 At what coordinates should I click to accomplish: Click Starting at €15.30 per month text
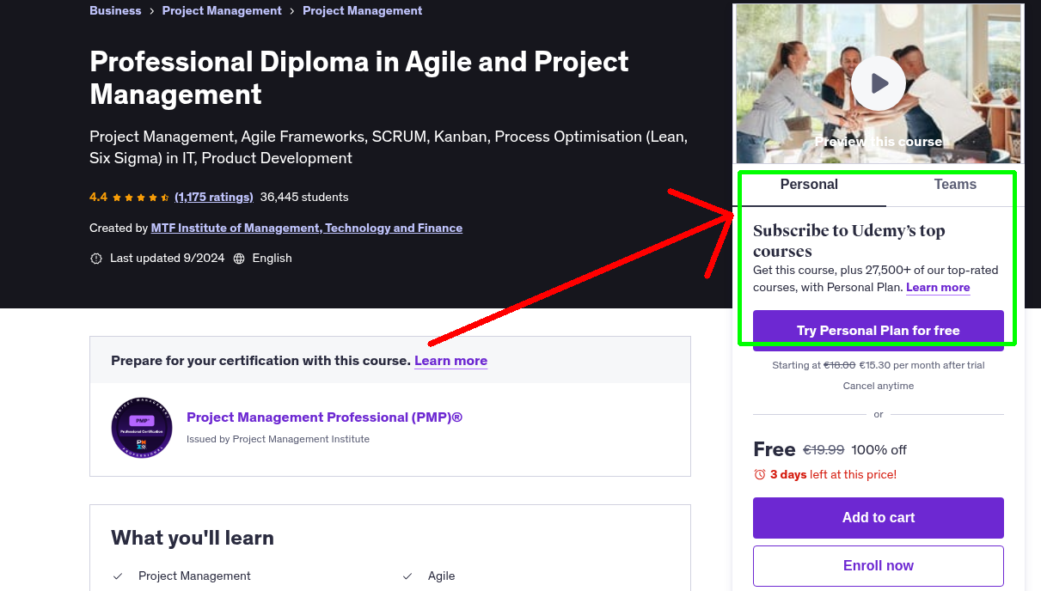(x=879, y=365)
